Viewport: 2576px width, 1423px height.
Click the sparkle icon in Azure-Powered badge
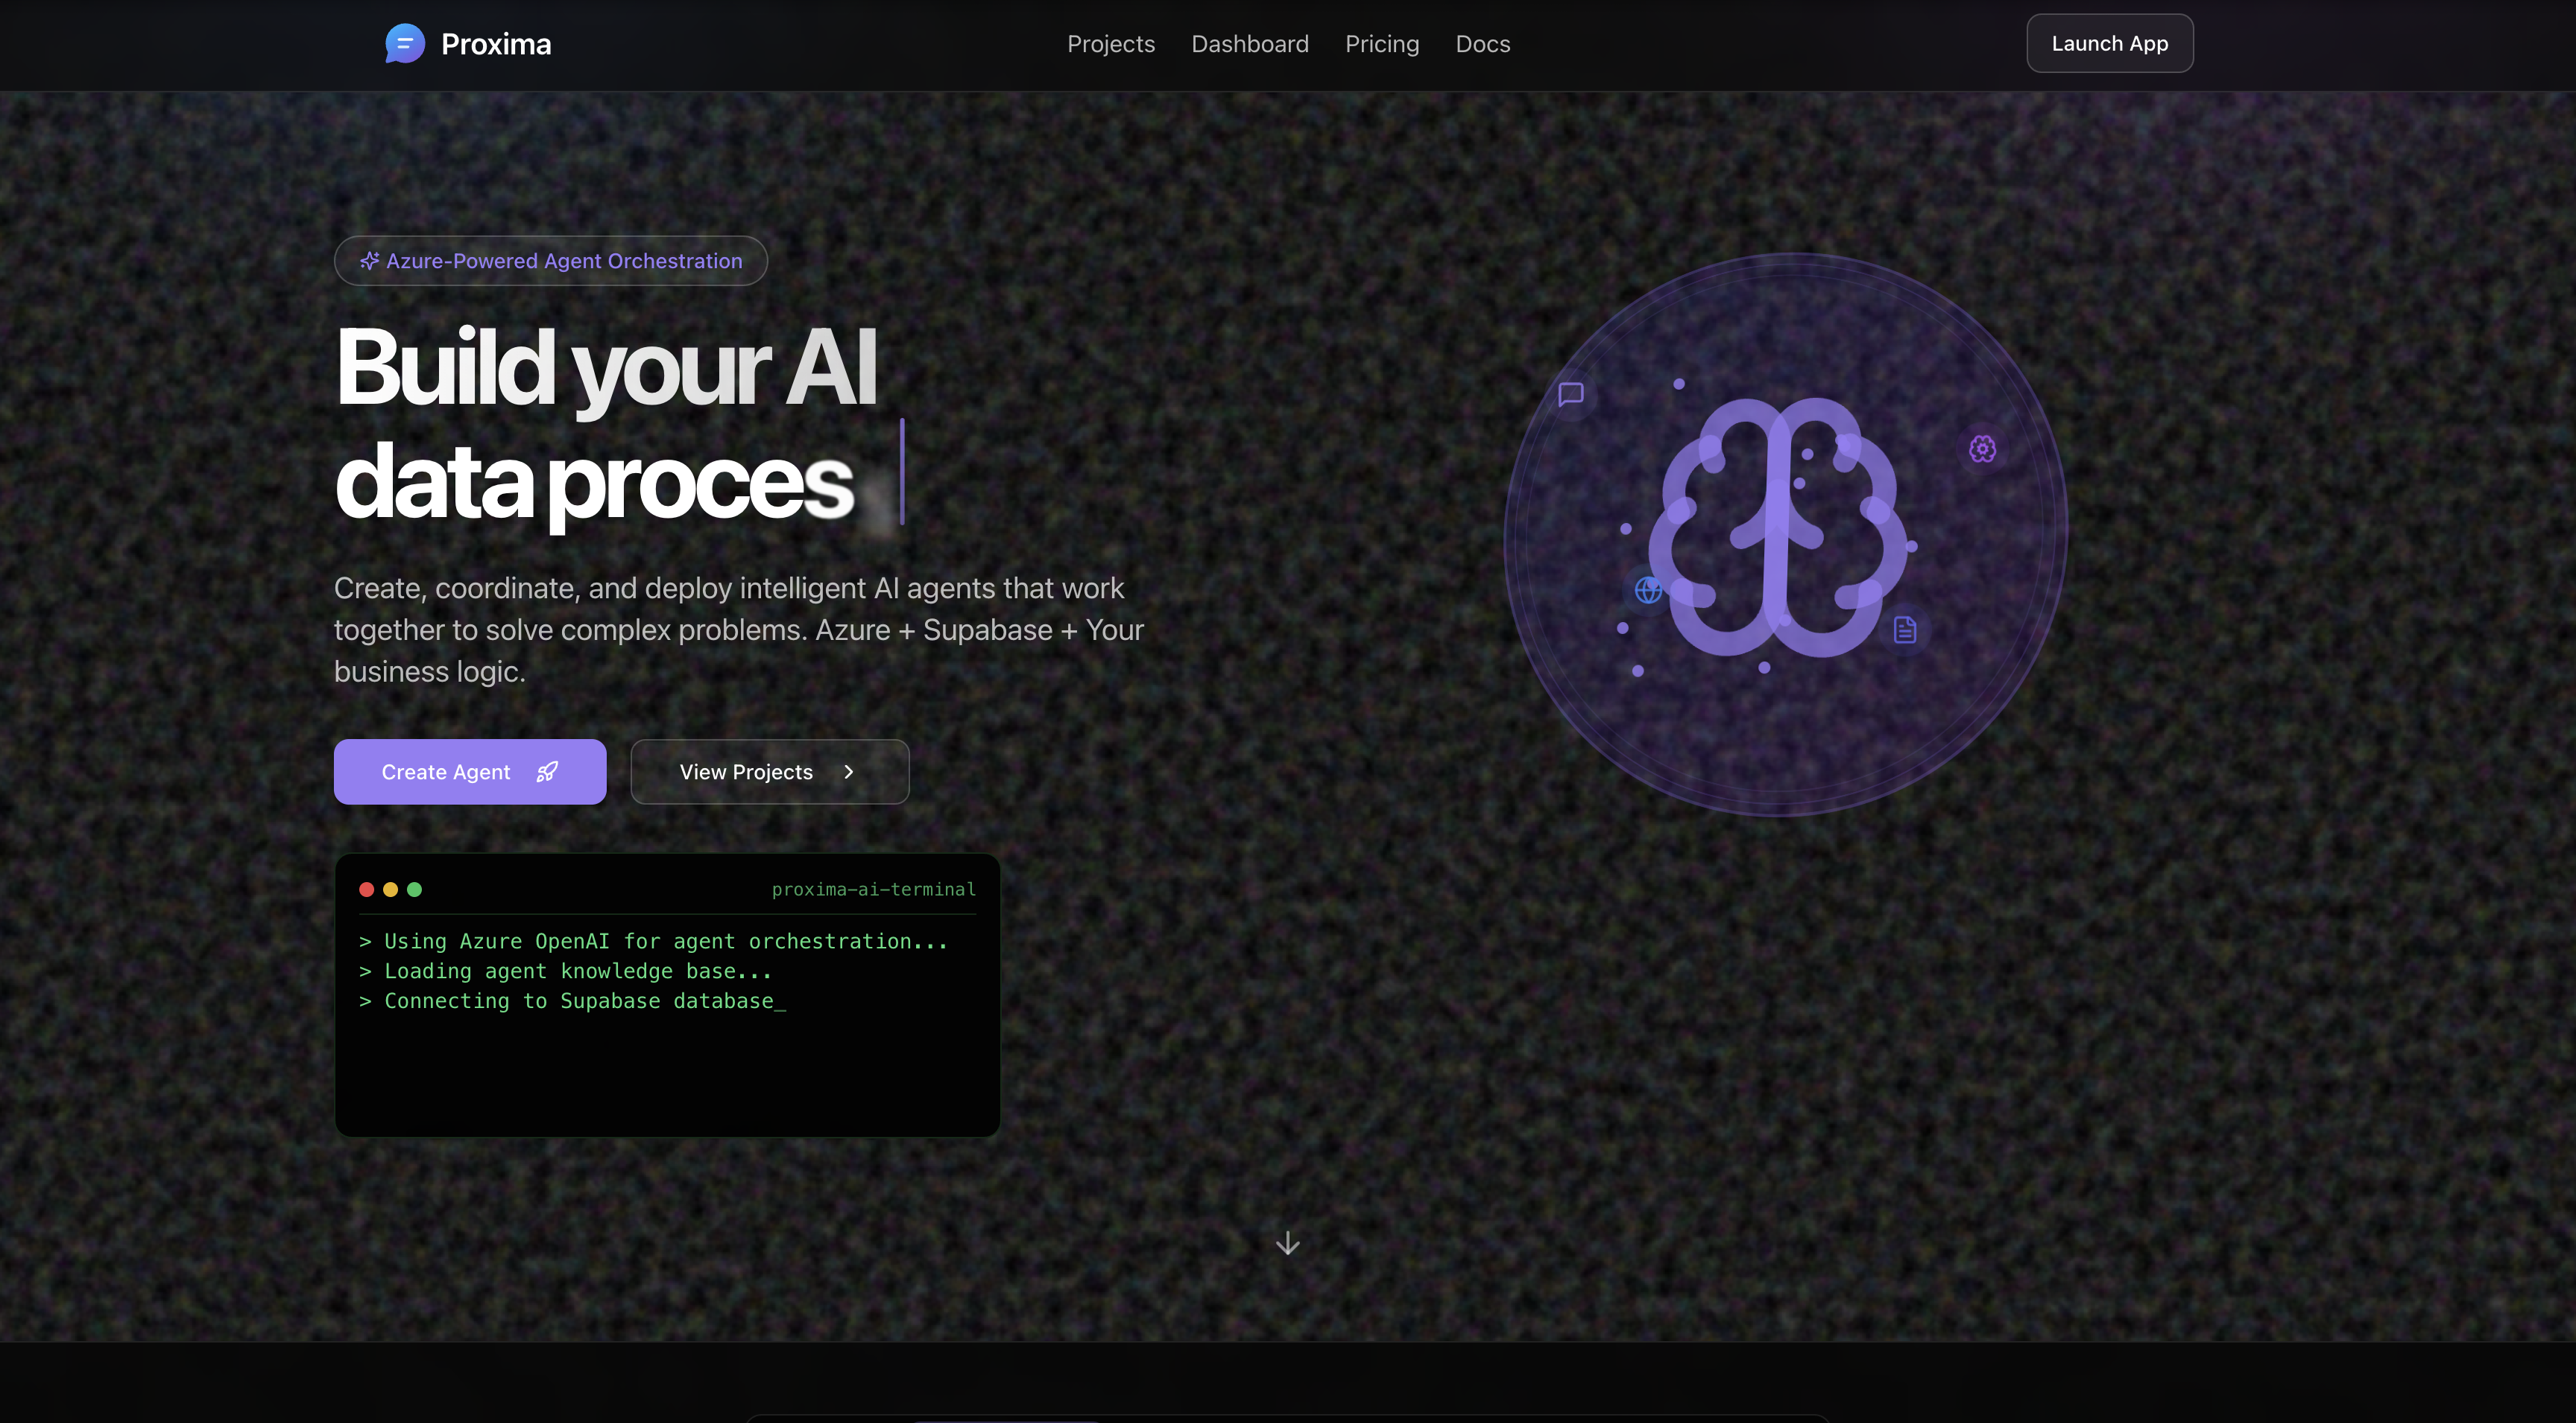pyautogui.click(x=369, y=261)
